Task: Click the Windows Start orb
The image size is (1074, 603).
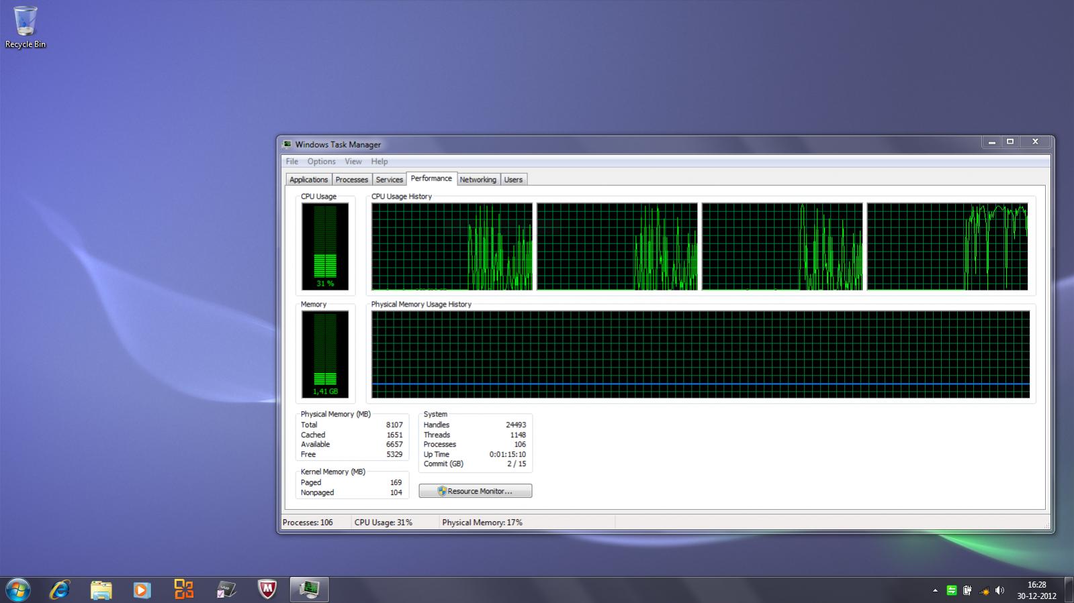Action: [x=17, y=590]
